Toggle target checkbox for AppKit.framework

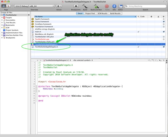click(x=164, y=19)
